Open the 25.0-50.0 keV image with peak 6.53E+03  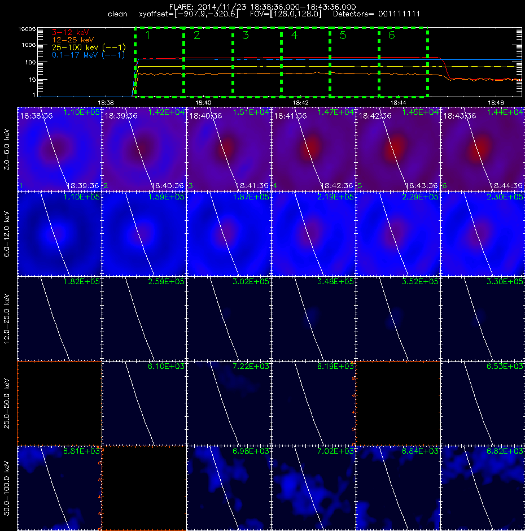pyautogui.click(x=483, y=403)
